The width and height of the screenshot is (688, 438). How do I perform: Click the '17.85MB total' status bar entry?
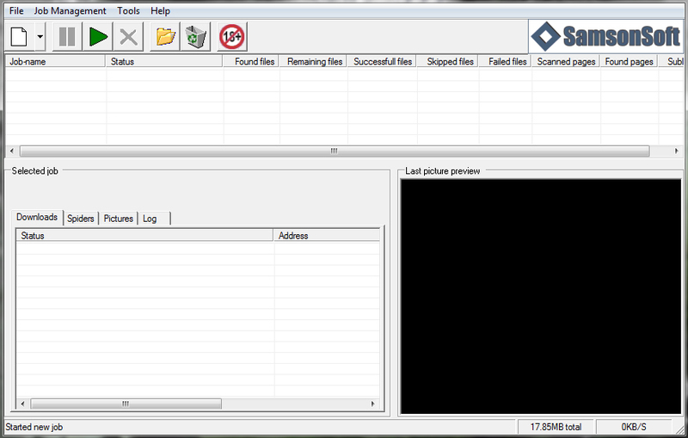click(x=556, y=427)
